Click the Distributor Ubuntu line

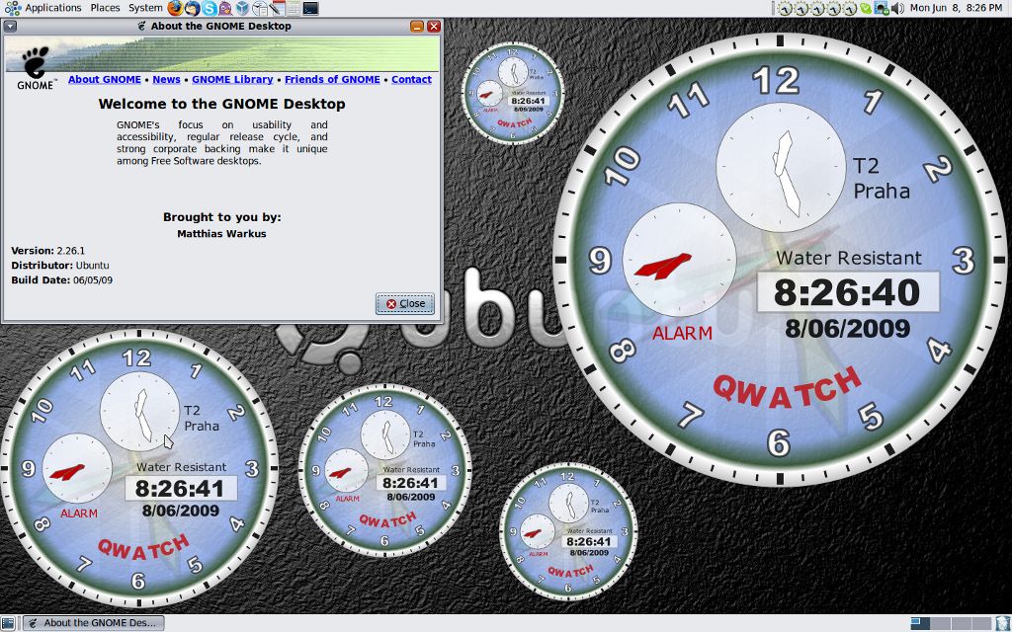click(60, 266)
